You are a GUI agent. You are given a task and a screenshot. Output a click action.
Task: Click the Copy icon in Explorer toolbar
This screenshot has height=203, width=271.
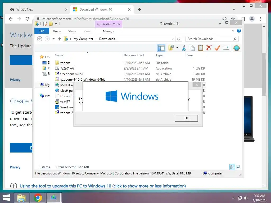[x=192, y=48]
